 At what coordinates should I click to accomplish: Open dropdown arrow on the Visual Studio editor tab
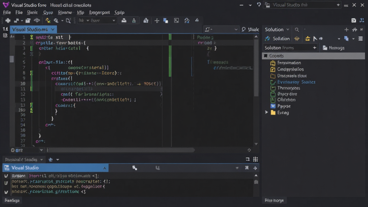[x=53, y=29]
